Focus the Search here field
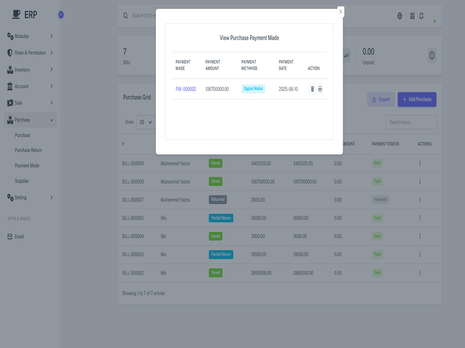Image resolution: width=465 pixels, height=348 pixels. coord(412,122)
